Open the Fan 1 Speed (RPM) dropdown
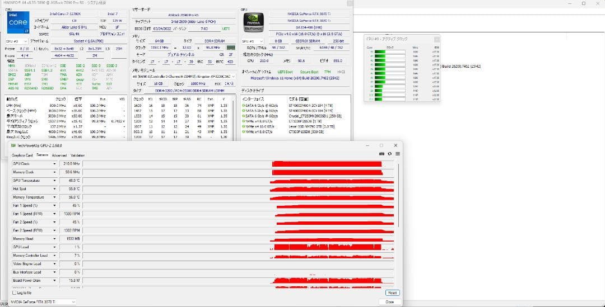 (x=54, y=214)
